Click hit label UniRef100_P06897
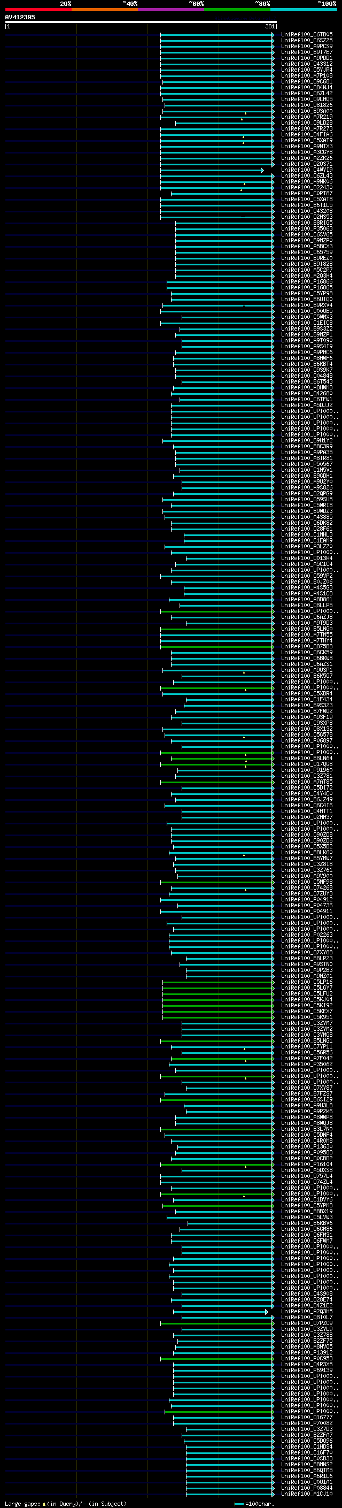 [306, 740]
